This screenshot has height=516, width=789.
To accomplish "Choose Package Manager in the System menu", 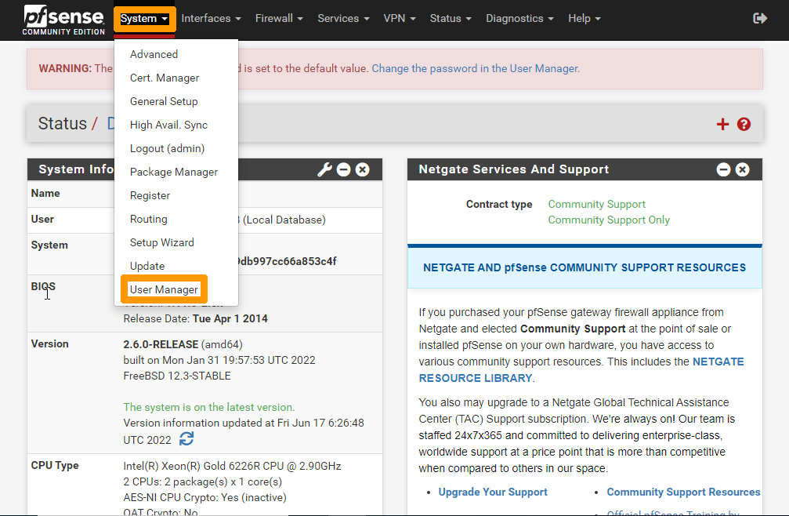I will [x=174, y=172].
